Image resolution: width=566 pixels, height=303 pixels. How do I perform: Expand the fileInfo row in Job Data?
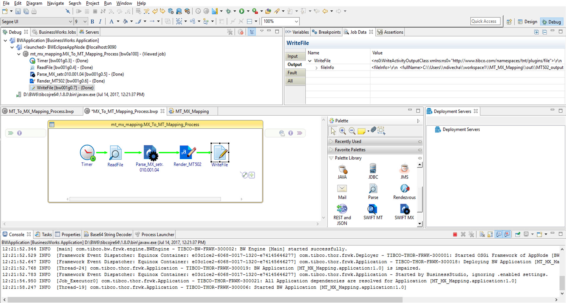(317, 68)
